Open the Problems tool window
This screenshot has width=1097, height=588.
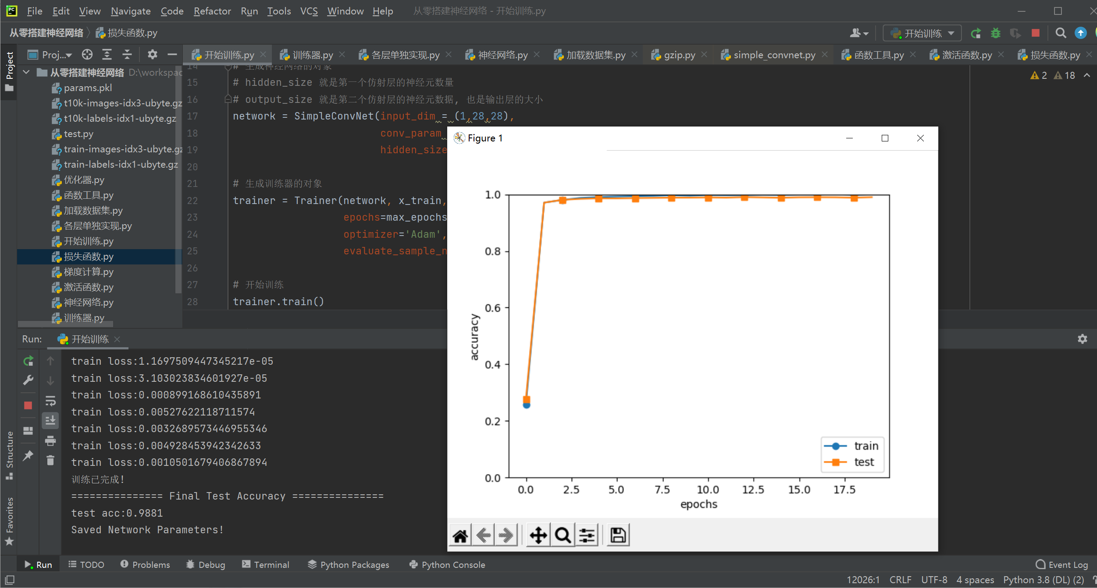pyautogui.click(x=145, y=565)
